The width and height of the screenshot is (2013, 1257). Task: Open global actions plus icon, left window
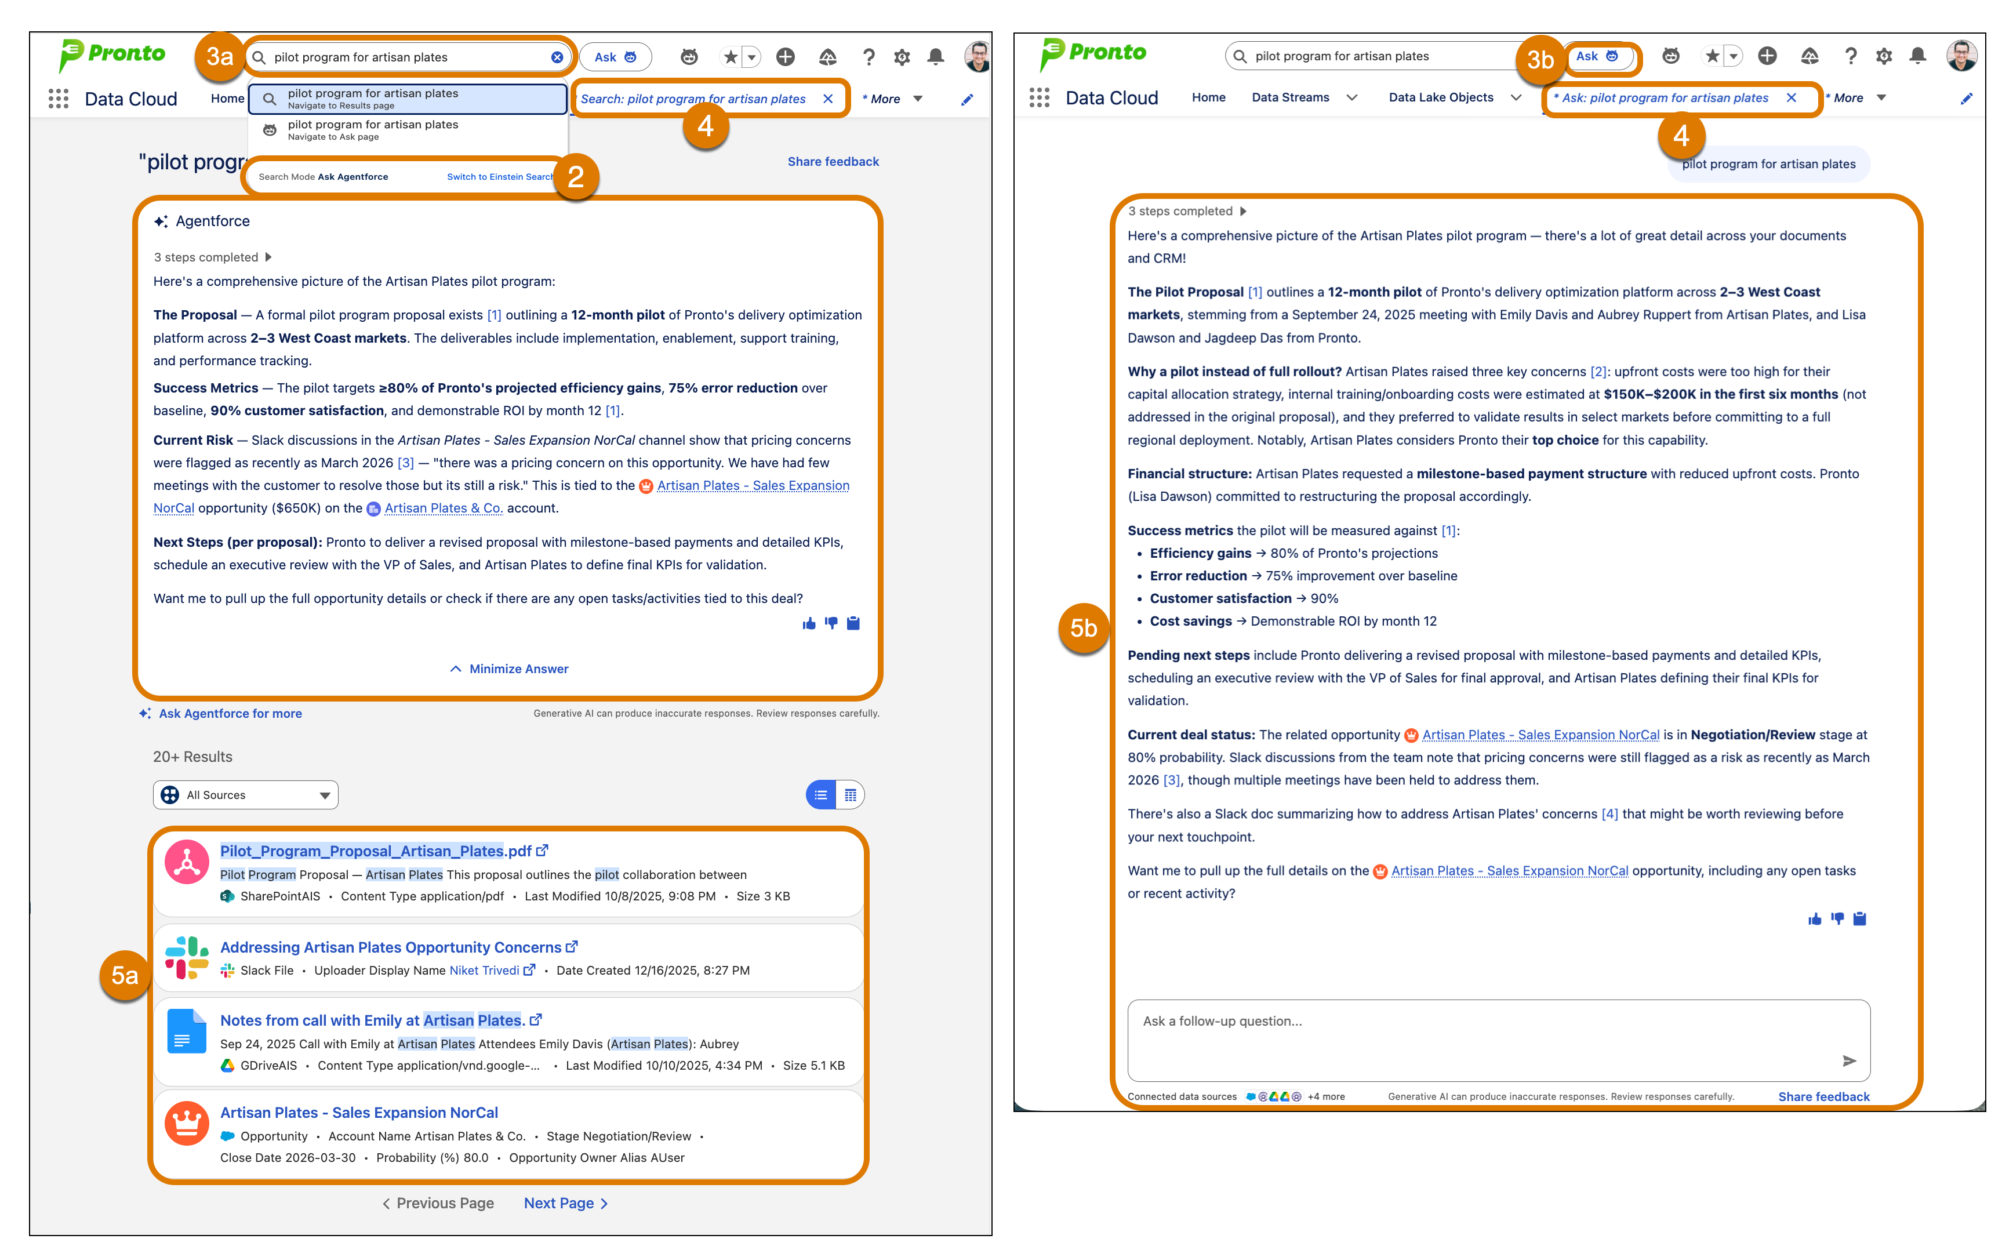coord(784,57)
